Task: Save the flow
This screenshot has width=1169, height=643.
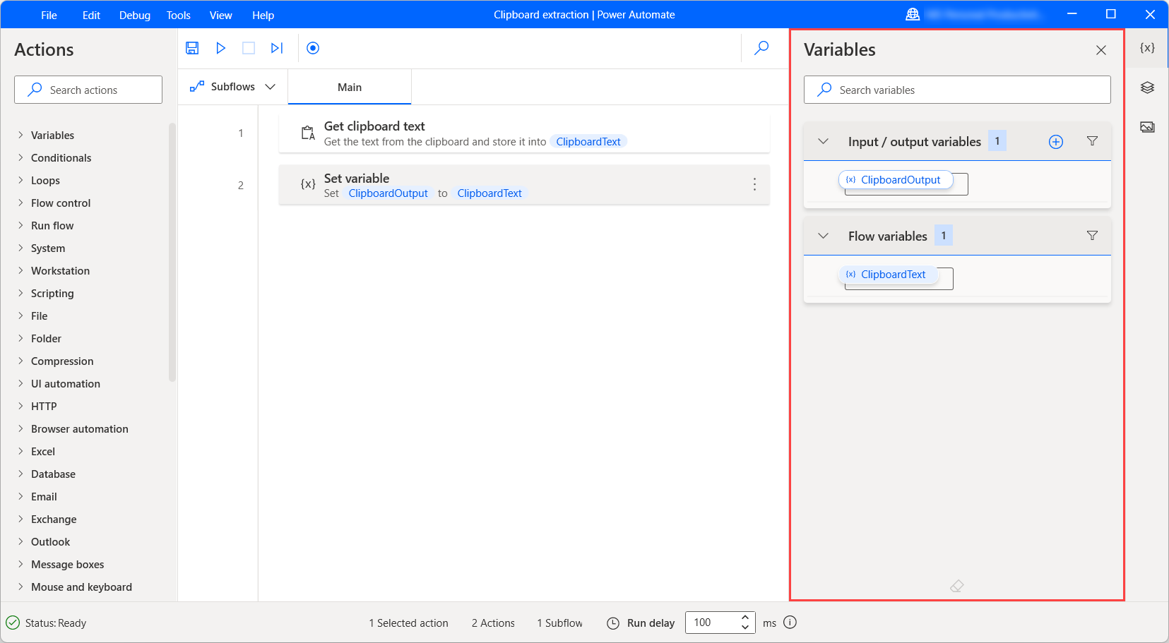Action: (x=191, y=47)
